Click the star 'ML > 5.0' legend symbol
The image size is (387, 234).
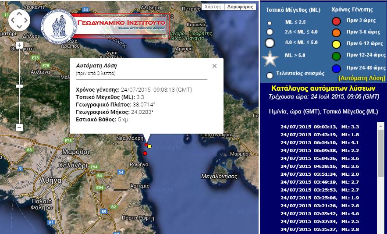click(270, 58)
